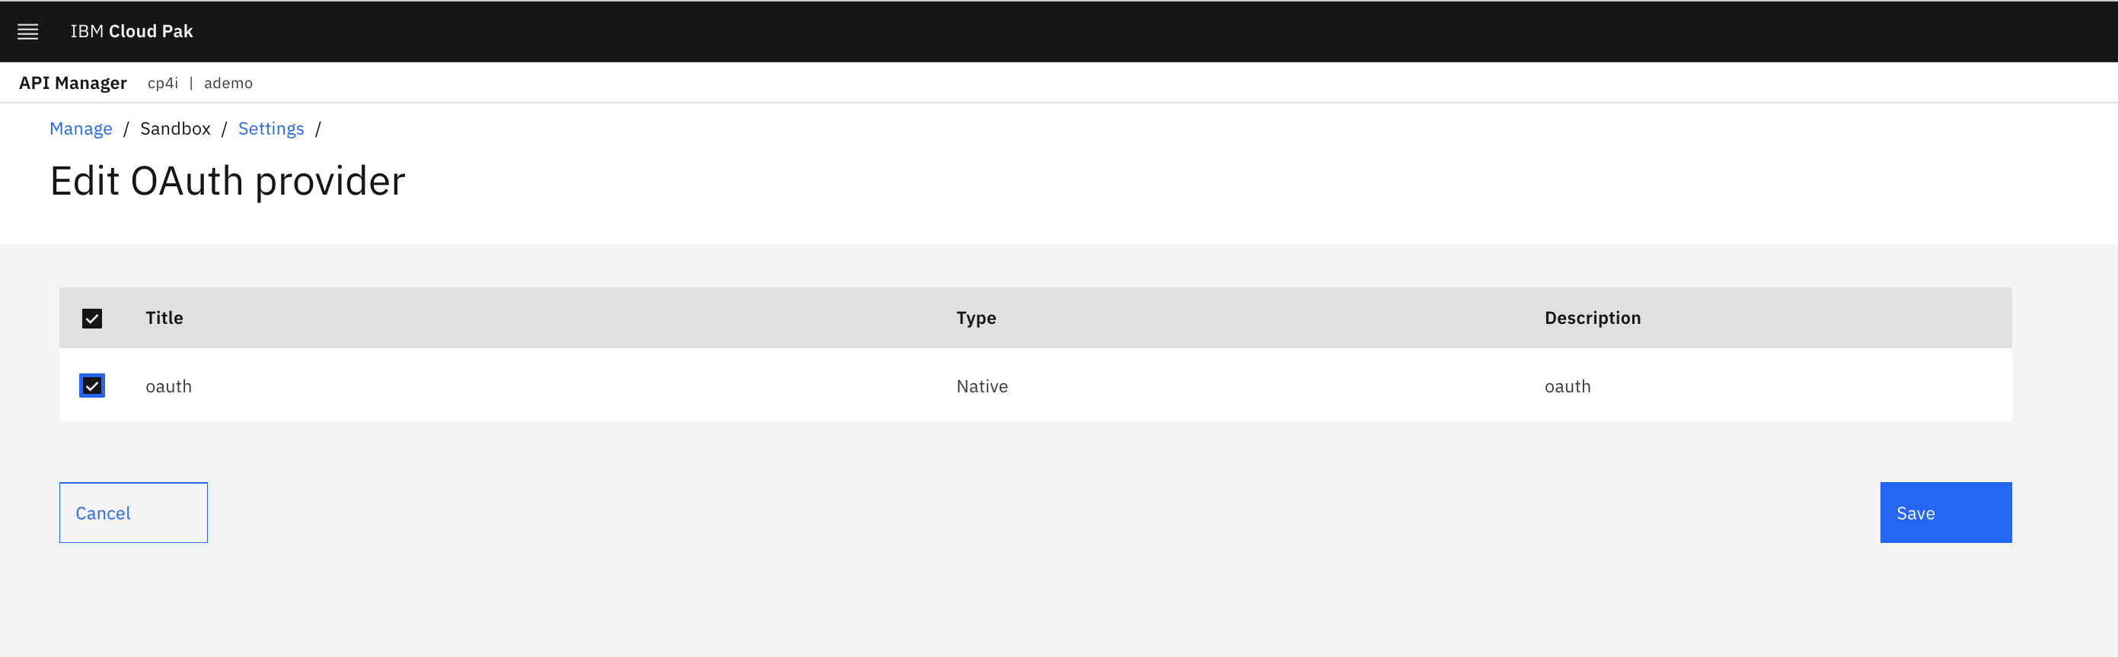Click the ademo label in the top bar
The image size is (2118, 657).
(x=228, y=83)
